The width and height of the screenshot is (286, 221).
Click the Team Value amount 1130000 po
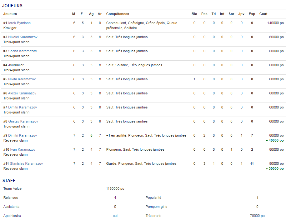tap(115, 188)
